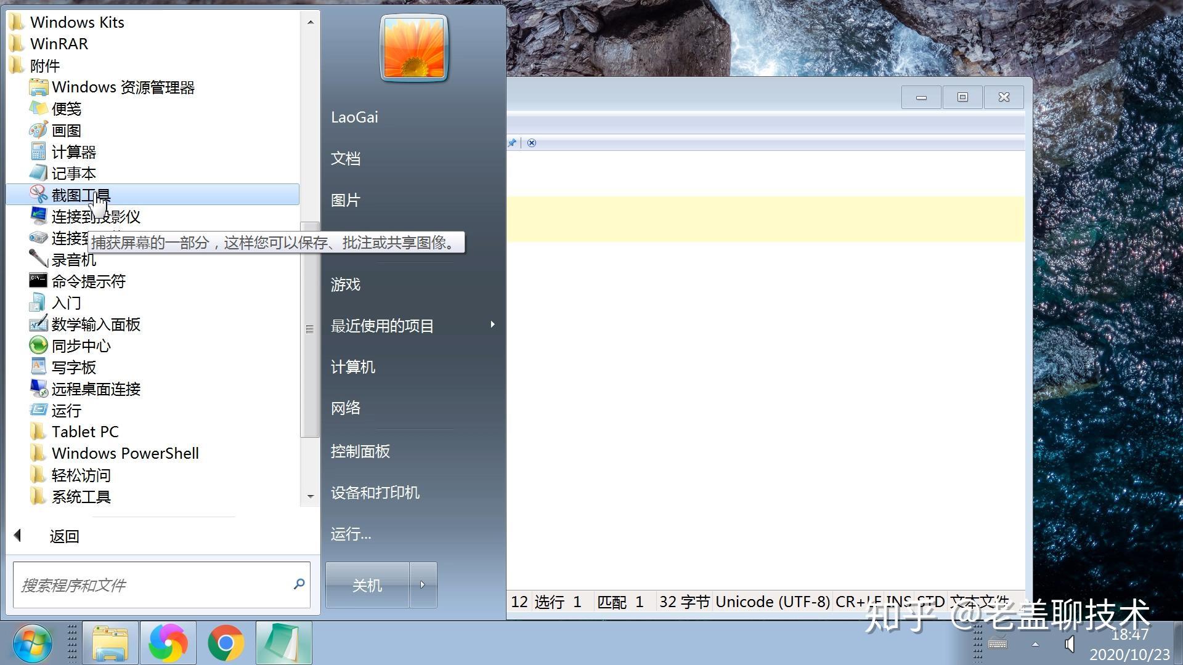Image resolution: width=1183 pixels, height=665 pixels.
Task: Open 控制面板 from the Start menu
Action: pyautogui.click(x=360, y=451)
